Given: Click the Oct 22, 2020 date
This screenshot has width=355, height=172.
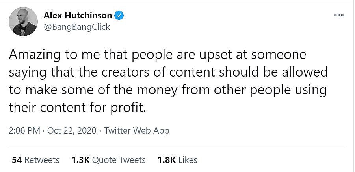Looking at the screenshot, I should (72, 131).
